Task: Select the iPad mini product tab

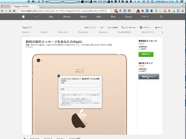Action: click(103, 32)
